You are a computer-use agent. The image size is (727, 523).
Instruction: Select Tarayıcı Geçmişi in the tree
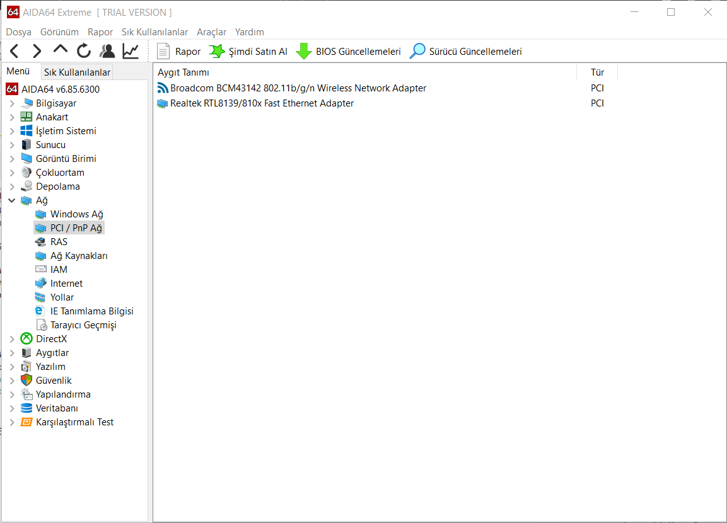pos(83,325)
